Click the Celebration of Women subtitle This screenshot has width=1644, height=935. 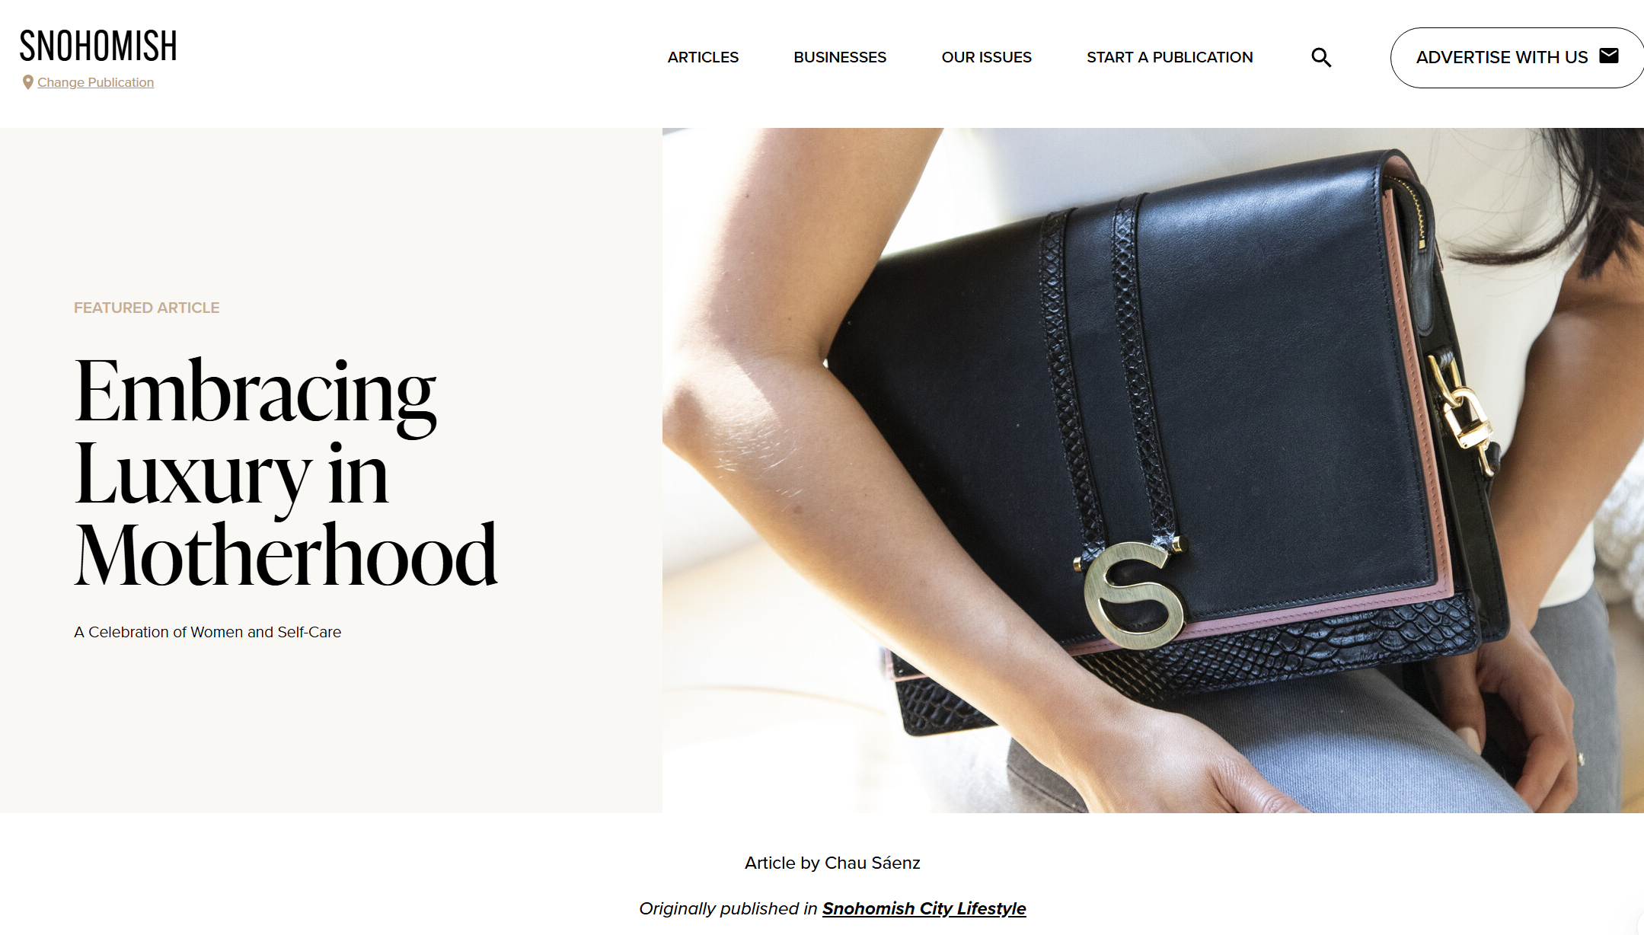pyautogui.click(x=207, y=632)
